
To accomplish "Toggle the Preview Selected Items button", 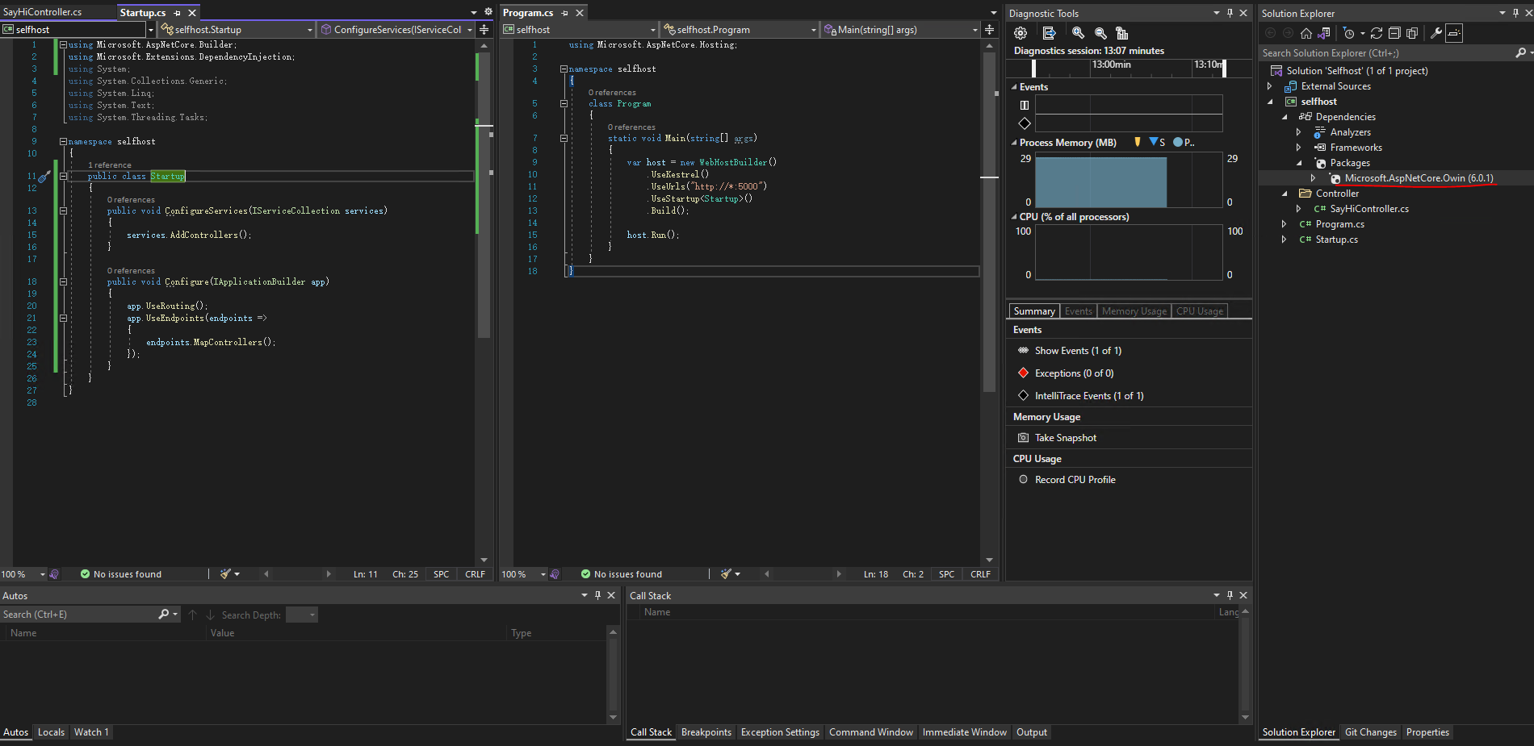I will pos(1454,33).
